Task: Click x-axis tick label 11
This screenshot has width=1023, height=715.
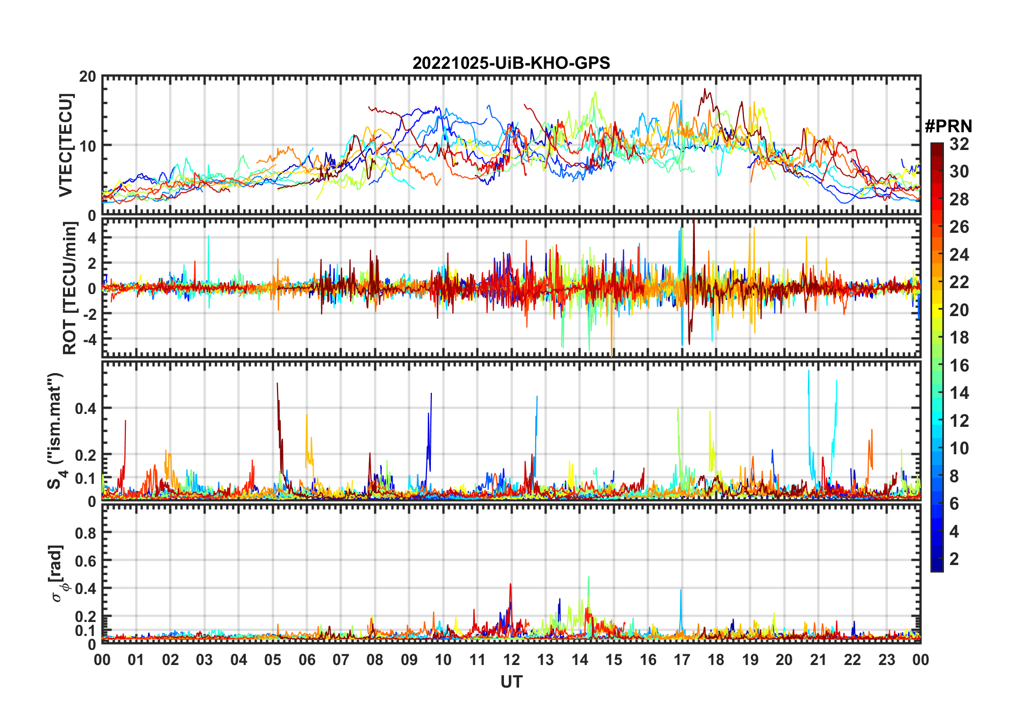Action: click(477, 660)
